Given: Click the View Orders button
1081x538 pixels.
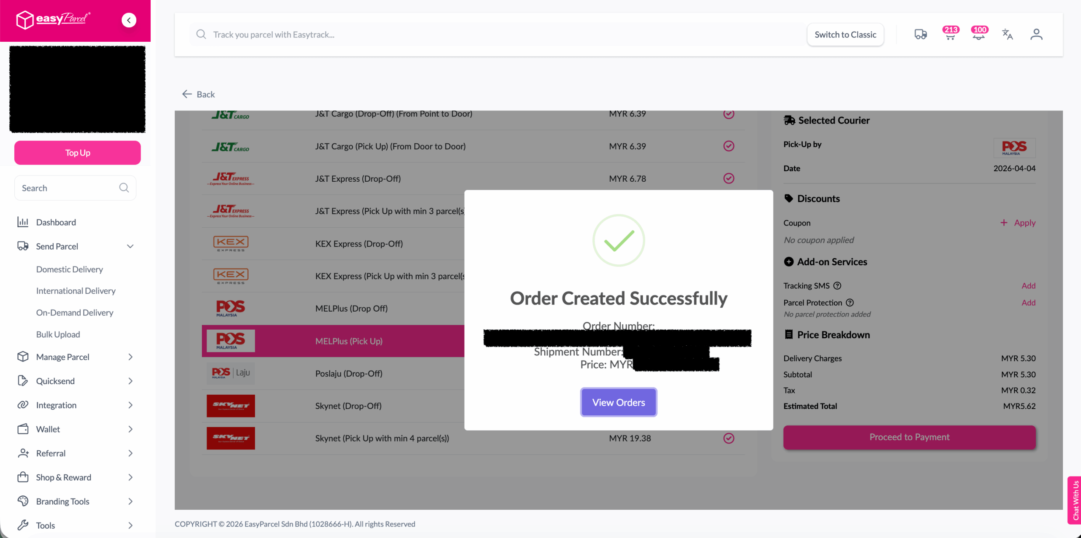Looking at the screenshot, I should coord(619,402).
